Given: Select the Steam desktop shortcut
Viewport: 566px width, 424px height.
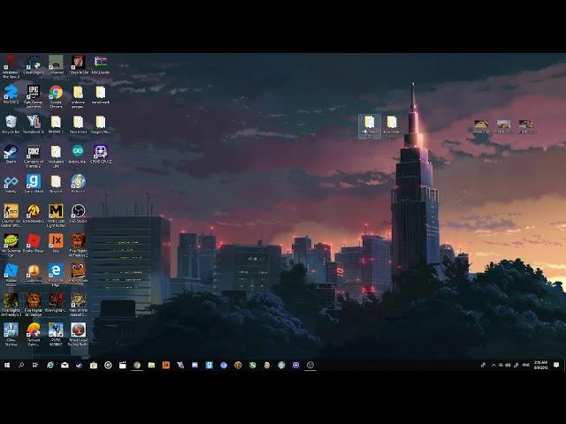Looking at the screenshot, I should 11,155.
